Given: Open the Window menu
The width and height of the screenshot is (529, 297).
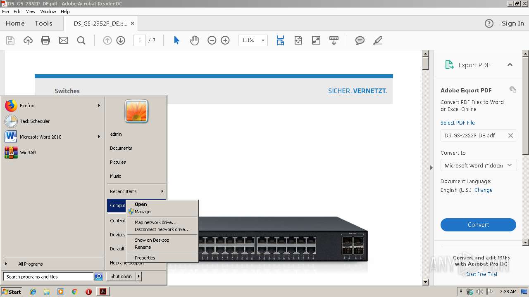Looking at the screenshot, I should 48,12.
